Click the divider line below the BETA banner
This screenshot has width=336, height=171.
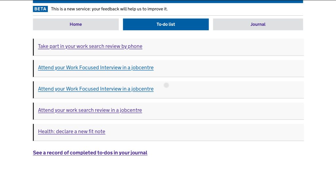pyautogui.click(x=168, y=15)
